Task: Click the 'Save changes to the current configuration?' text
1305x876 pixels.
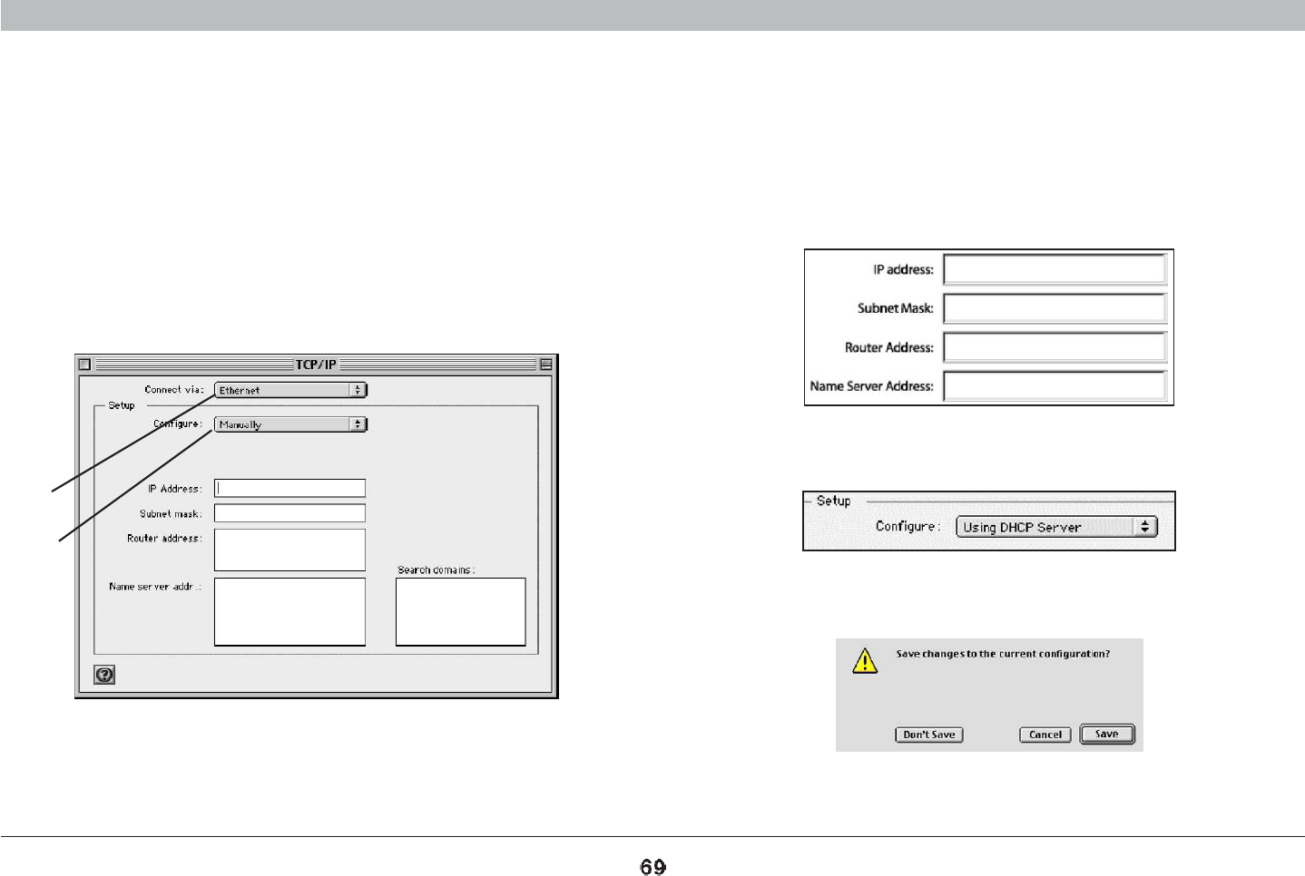Action: click(1003, 654)
